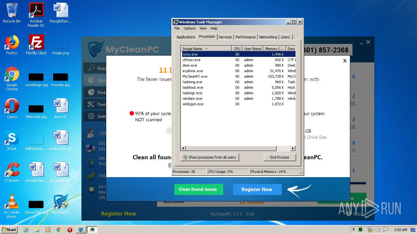The image size is (417, 234).
Task: Select windanr.exe process row
Action: [x=238, y=98]
